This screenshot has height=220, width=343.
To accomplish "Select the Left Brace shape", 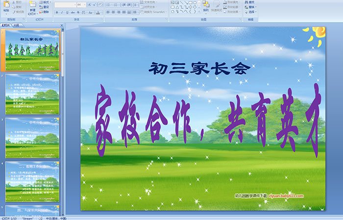I will (x=190, y=12).
